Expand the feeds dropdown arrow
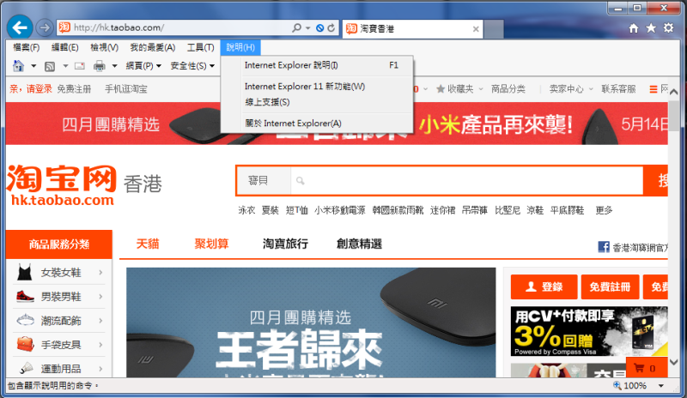This screenshot has width=687, height=398. pyautogui.click(x=65, y=66)
